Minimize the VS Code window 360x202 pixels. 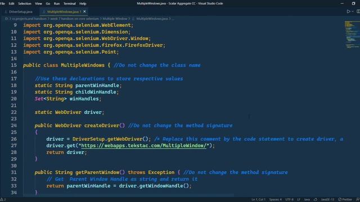(x=342, y=3)
